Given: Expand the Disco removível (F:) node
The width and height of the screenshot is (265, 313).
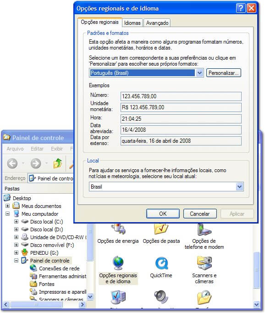Looking at the screenshot, I should [17, 245].
